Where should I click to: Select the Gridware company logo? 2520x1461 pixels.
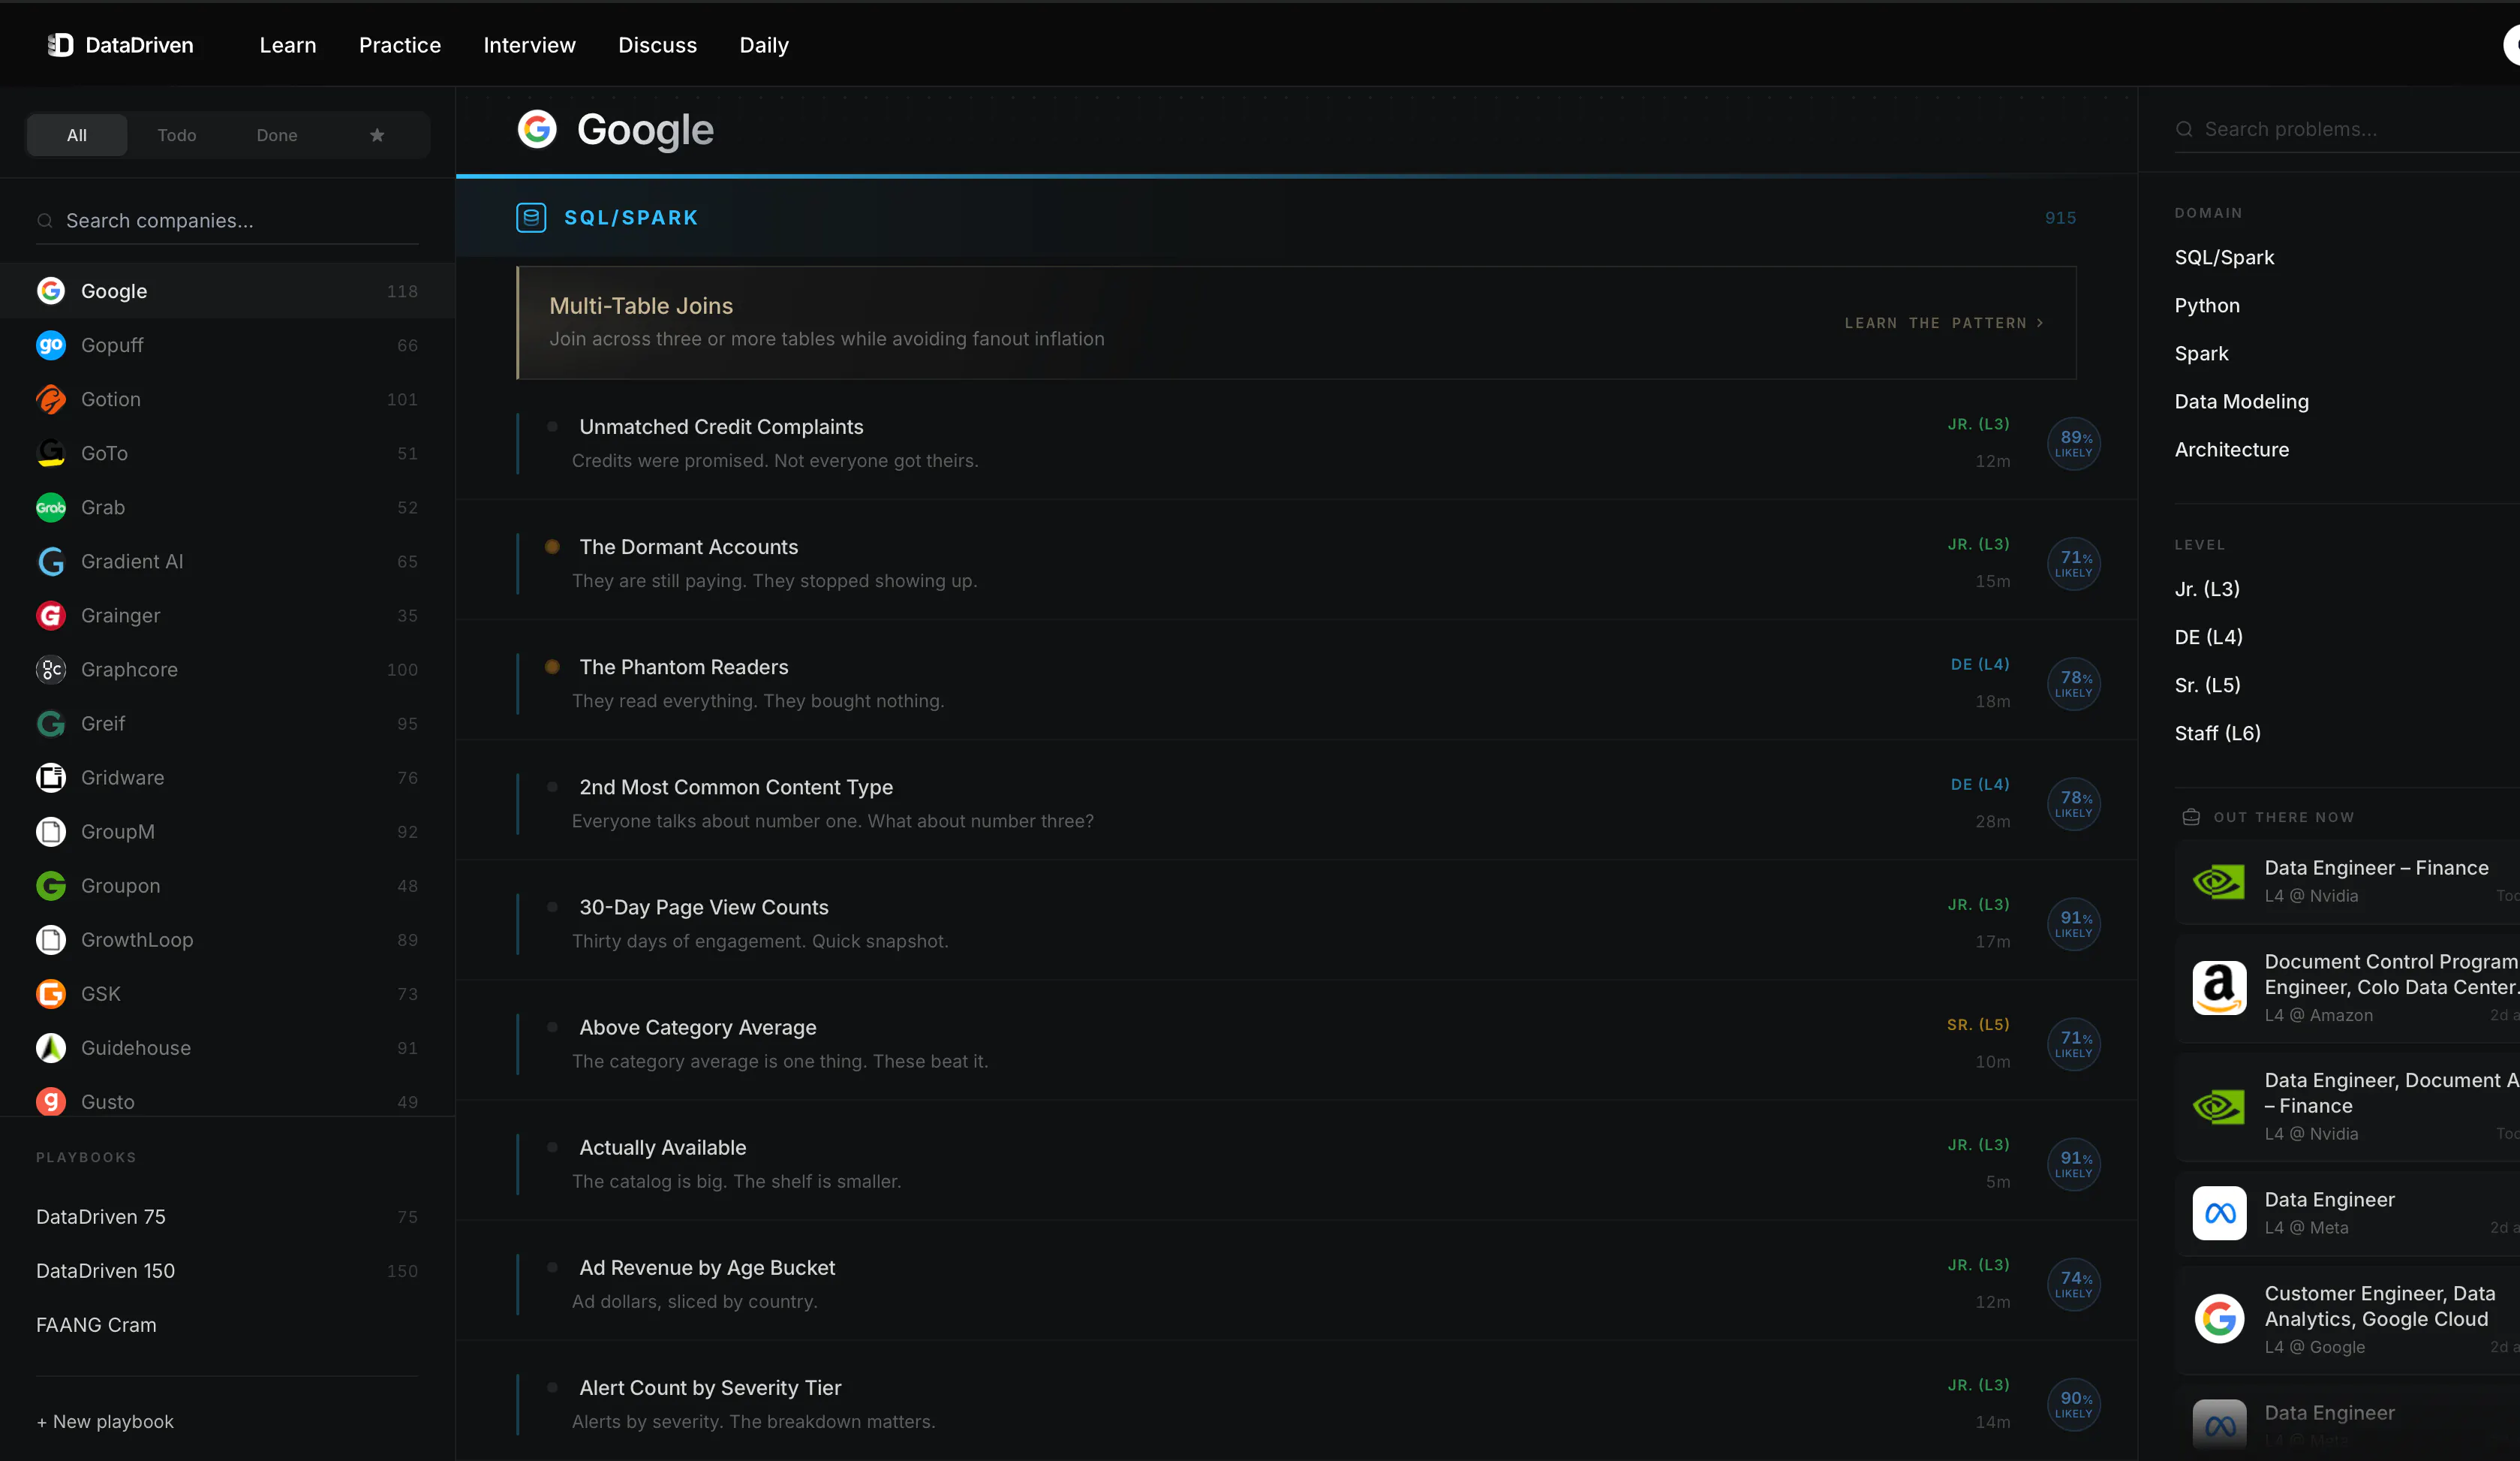click(x=51, y=778)
